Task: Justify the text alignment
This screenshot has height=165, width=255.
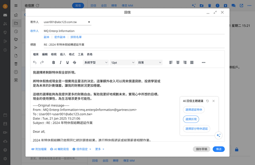Action: pos(192,63)
